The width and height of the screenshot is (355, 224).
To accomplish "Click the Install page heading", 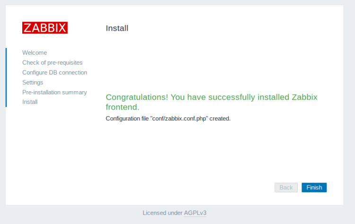I will point(117,28).
